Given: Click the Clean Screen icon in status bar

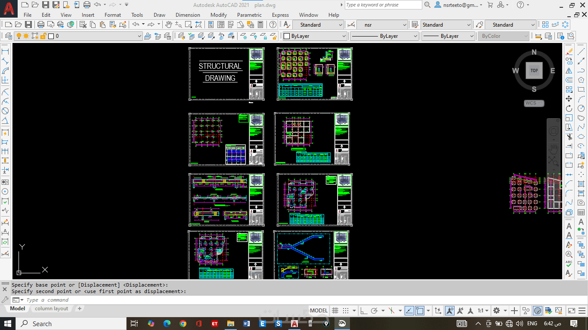Looking at the screenshot, I should pos(571,310).
